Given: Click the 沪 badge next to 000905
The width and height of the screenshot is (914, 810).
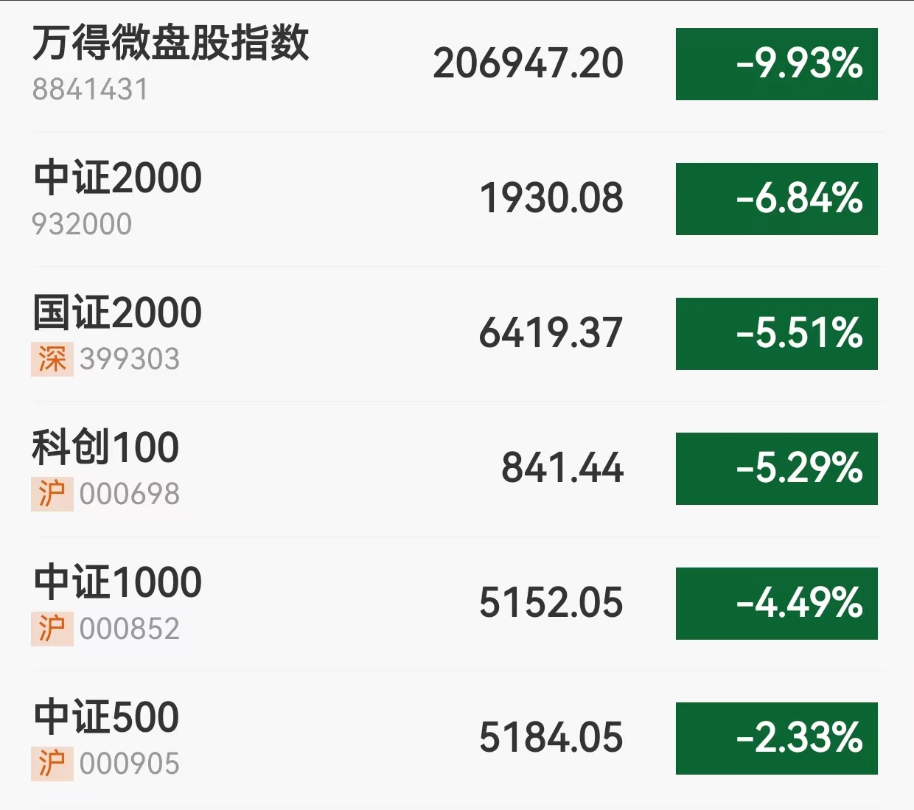Looking at the screenshot, I should click(52, 764).
